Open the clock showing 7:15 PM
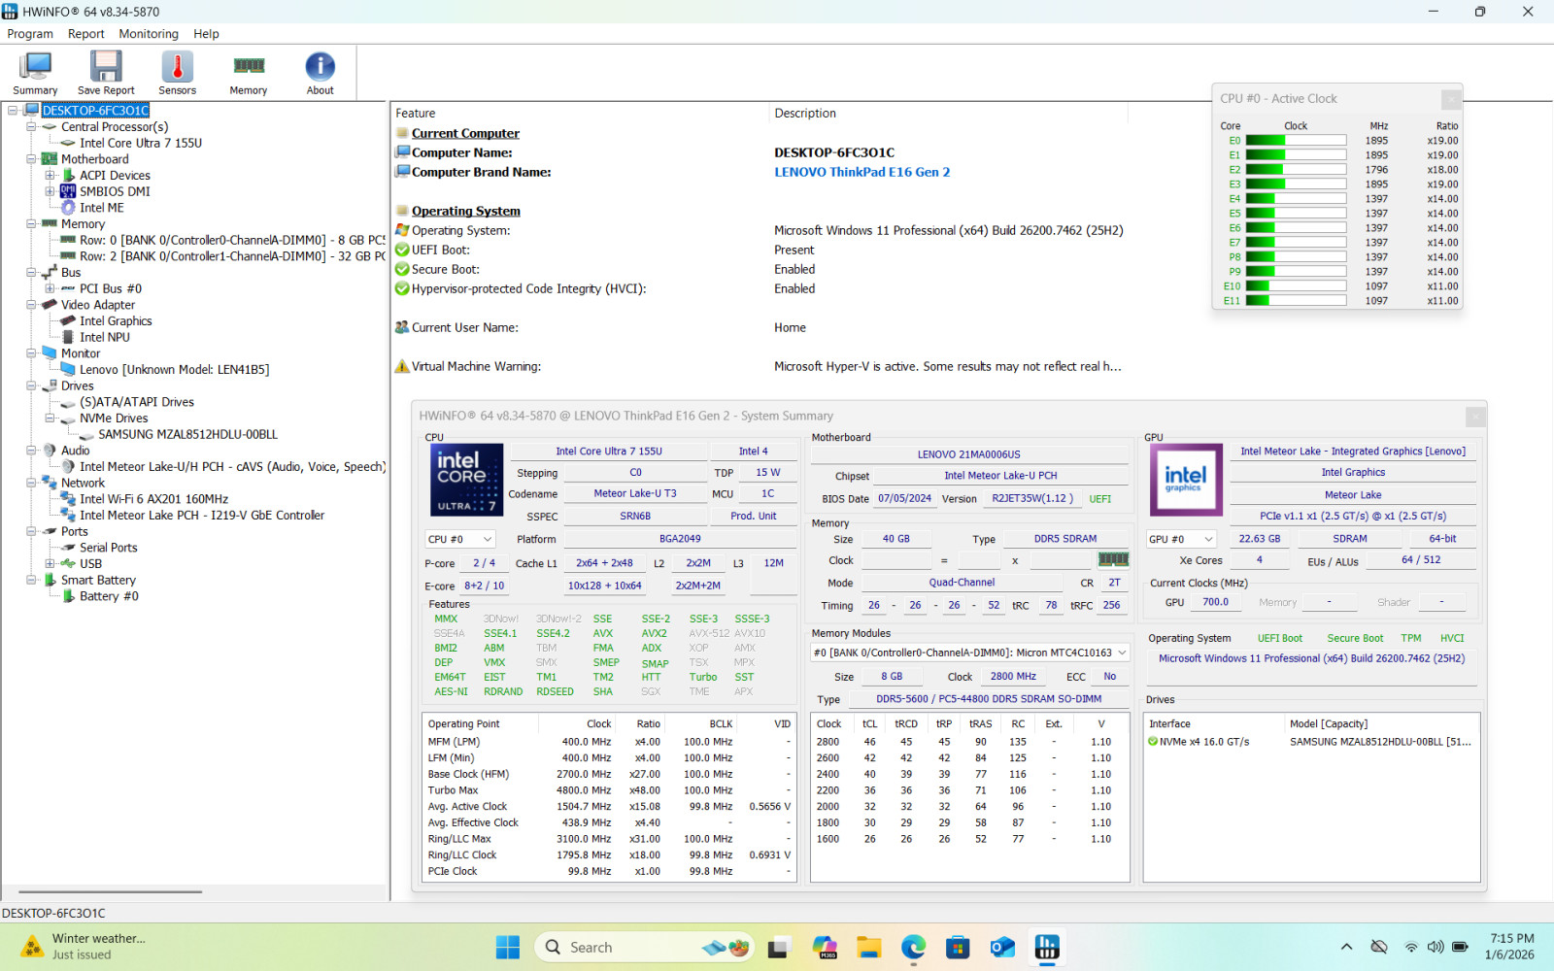This screenshot has width=1554, height=971. (x=1512, y=947)
